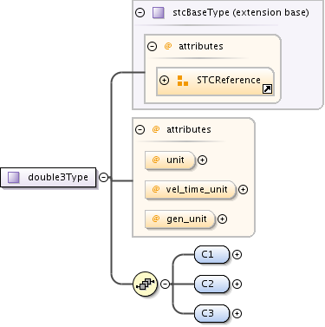Screen dimensions: 325x327
Task: Expand the unit attribute
Action: [x=202, y=160]
